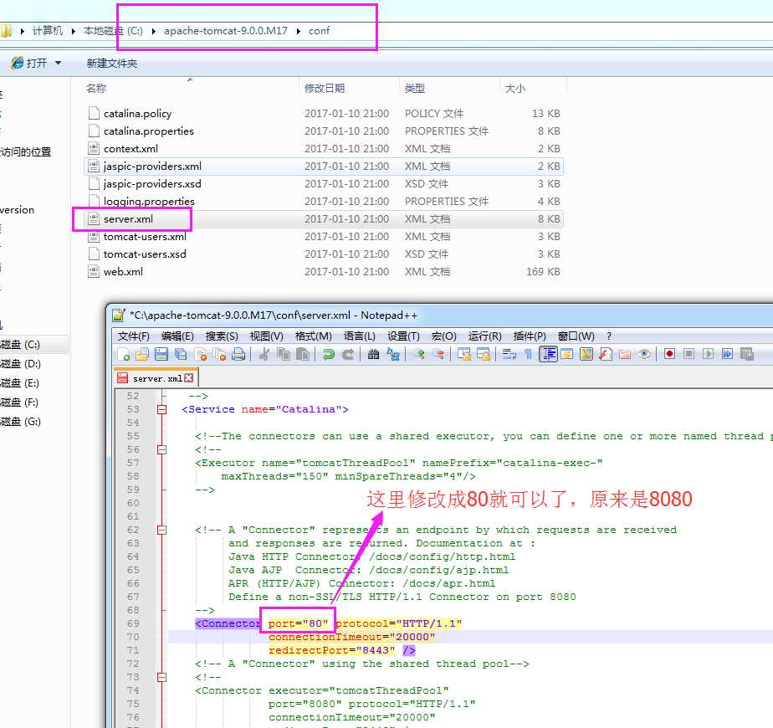Select 磁盘 (D:) in the navigation pane
773x728 pixels.
tap(21, 364)
